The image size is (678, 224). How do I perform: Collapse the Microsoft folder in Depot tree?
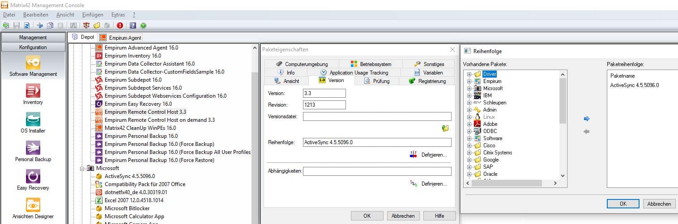pyautogui.click(x=82, y=168)
